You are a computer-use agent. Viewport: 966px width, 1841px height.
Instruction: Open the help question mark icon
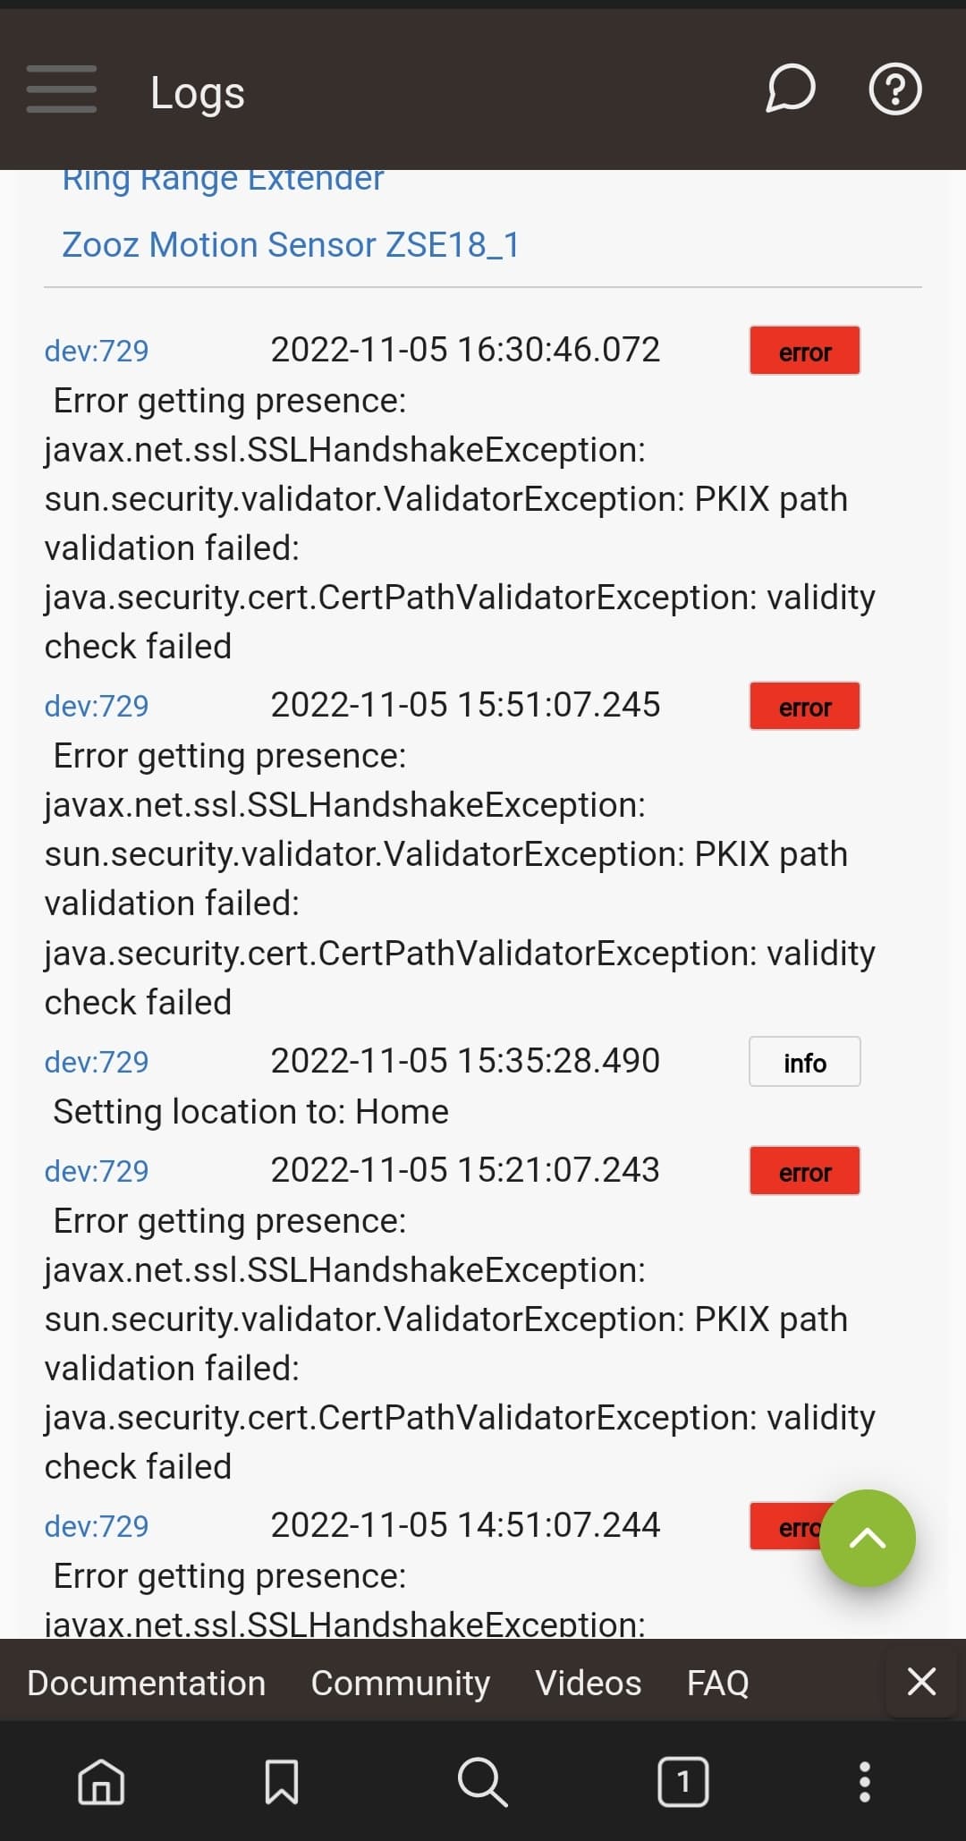pyautogui.click(x=895, y=89)
